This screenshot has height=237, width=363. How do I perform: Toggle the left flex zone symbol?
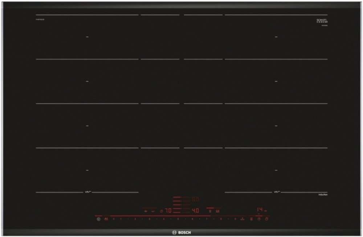[x=87, y=192]
